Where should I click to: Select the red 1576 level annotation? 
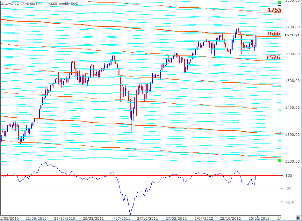pyautogui.click(x=273, y=57)
